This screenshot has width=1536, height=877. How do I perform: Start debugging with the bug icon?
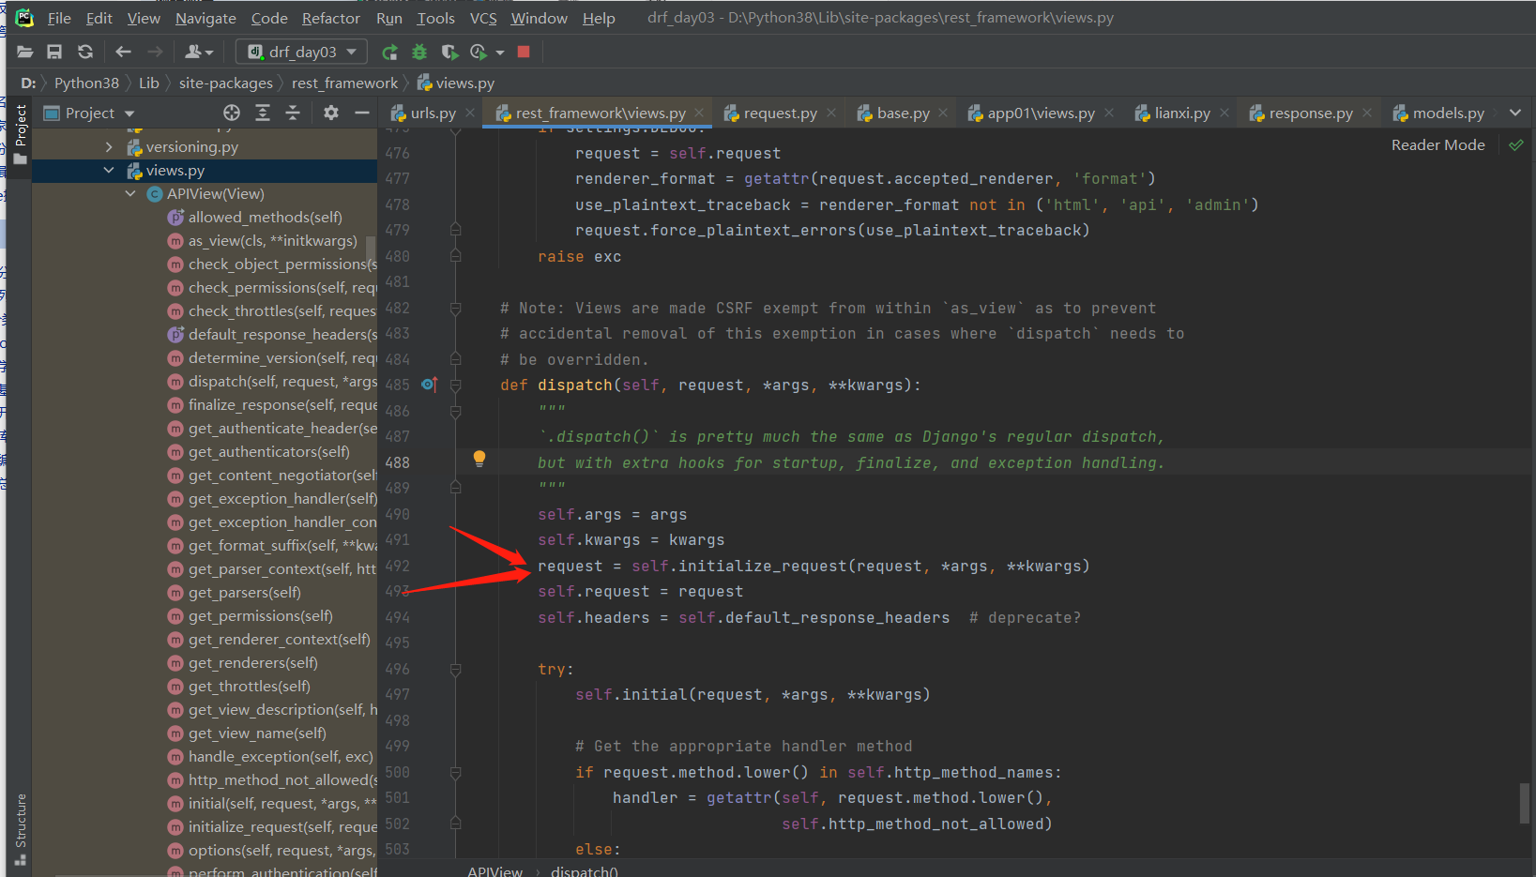[419, 52]
